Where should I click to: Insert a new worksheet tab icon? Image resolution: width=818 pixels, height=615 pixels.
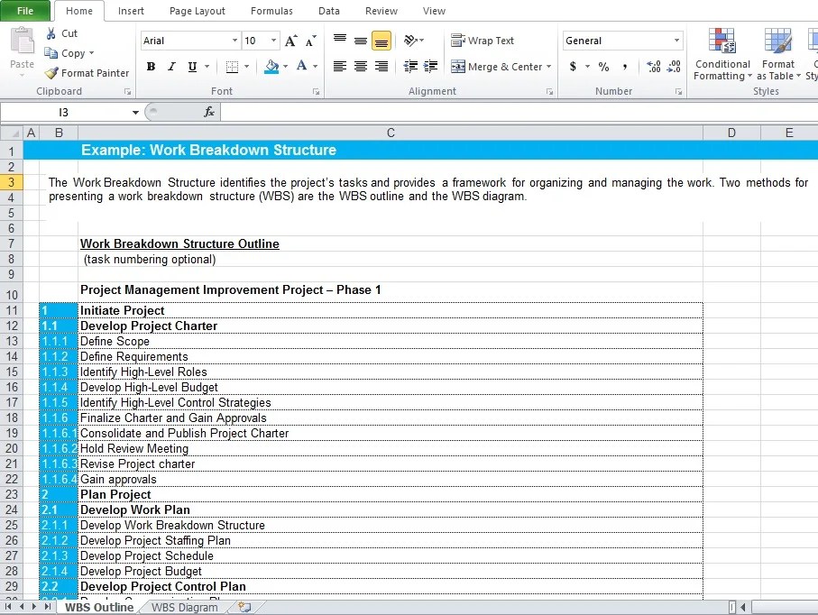(x=244, y=607)
